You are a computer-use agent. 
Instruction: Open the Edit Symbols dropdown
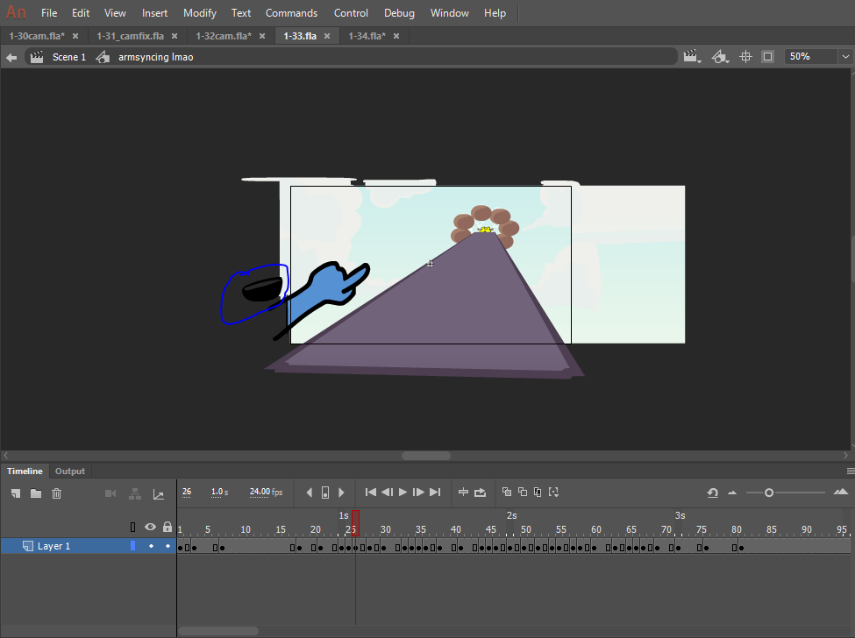coord(720,56)
